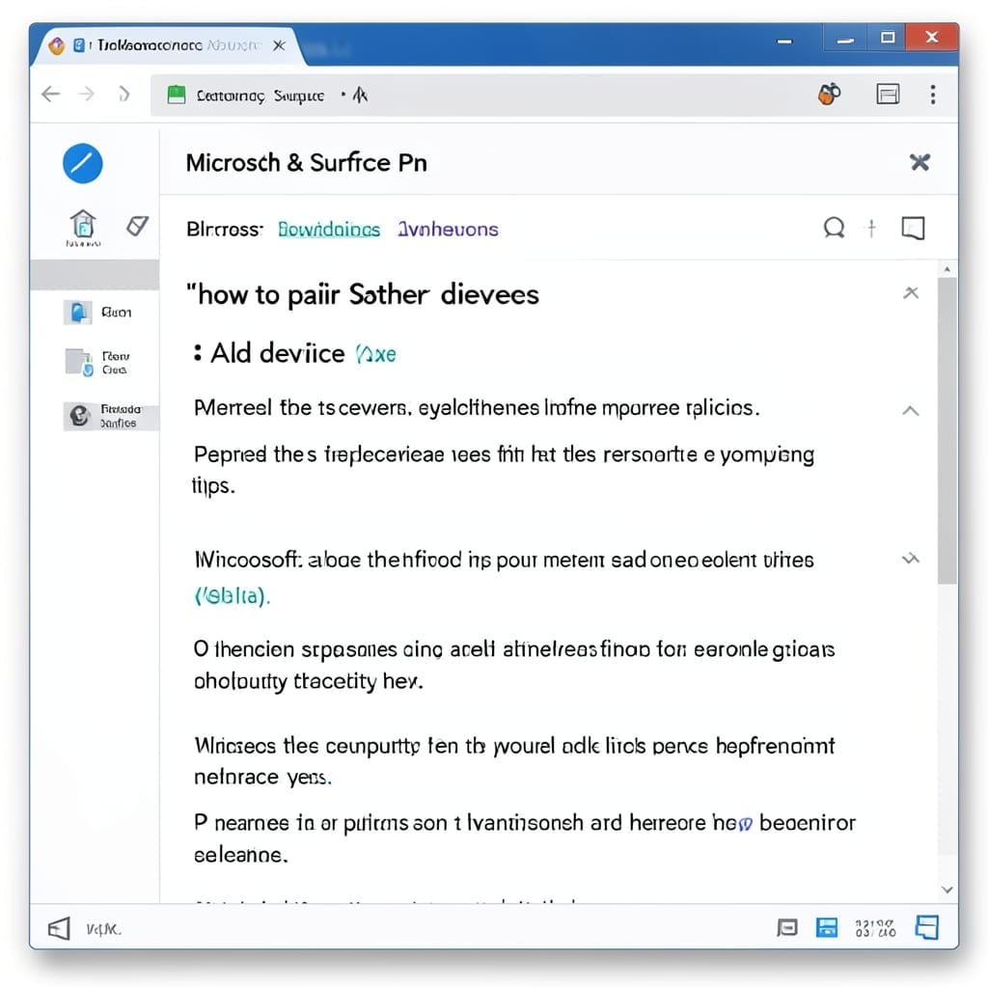
Task: Click the blue save icon in status bar
Action: coord(827,927)
